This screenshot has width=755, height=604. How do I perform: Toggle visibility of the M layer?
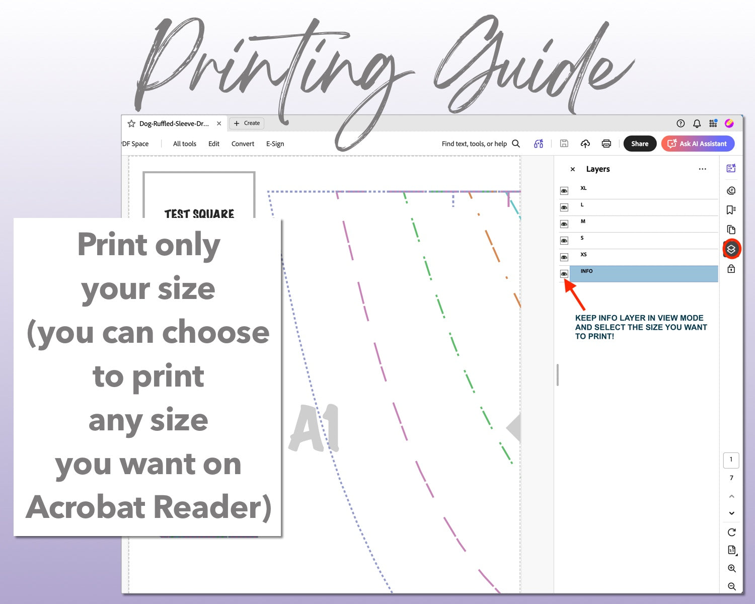pos(564,224)
